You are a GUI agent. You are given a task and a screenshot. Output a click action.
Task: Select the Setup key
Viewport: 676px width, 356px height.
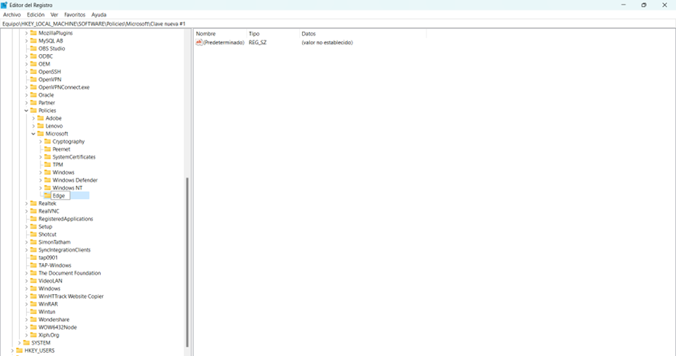[45, 226]
